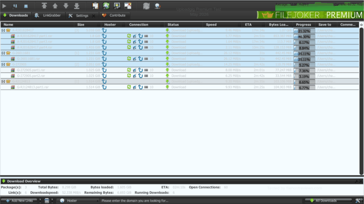
Task: Click the clipboard icon next to Add New Links
Action: [47, 200]
